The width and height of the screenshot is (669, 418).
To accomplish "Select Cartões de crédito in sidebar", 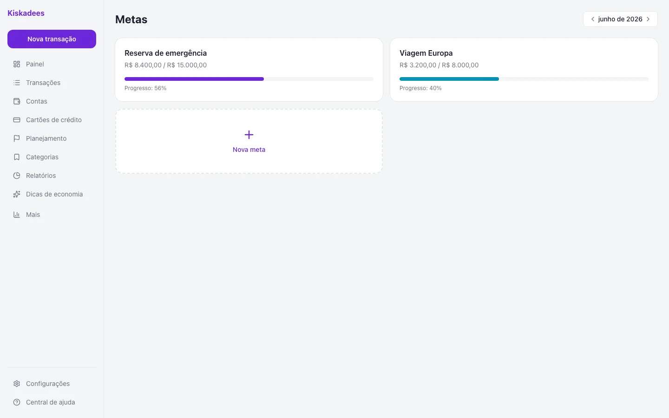I will tap(52, 120).
